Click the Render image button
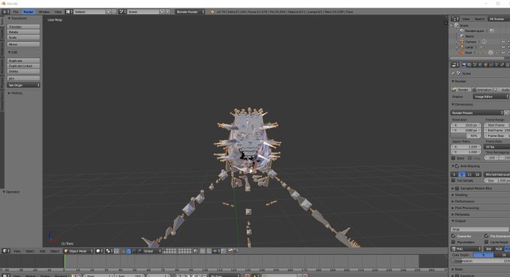Viewport: 510px width, 277px height. tap(460, 90)
